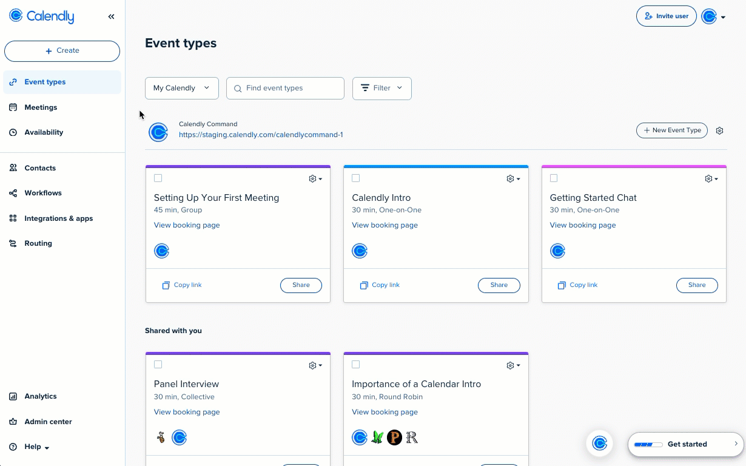Image resolution: width=746 pixels, height=466 pixels.
Task: View booking page for Importance of a Calendar Intro
Action: click(x=385, y=412)
